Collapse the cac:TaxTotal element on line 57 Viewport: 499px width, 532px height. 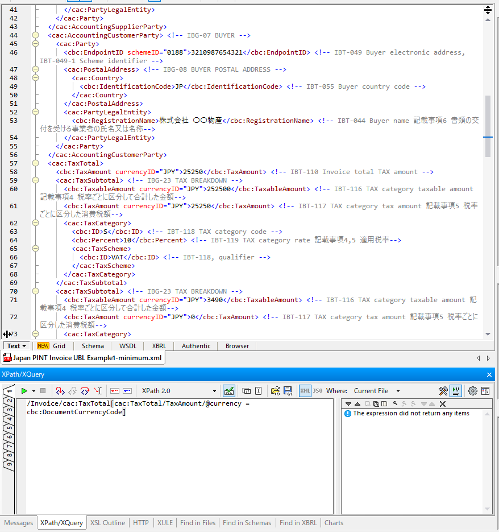35,163
